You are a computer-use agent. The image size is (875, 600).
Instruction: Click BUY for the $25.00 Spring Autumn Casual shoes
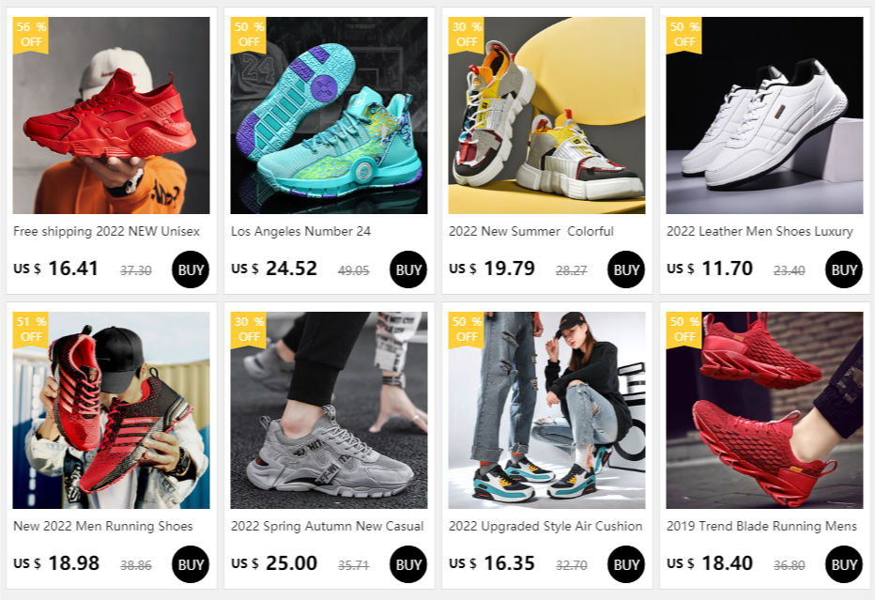coord(407,564)
